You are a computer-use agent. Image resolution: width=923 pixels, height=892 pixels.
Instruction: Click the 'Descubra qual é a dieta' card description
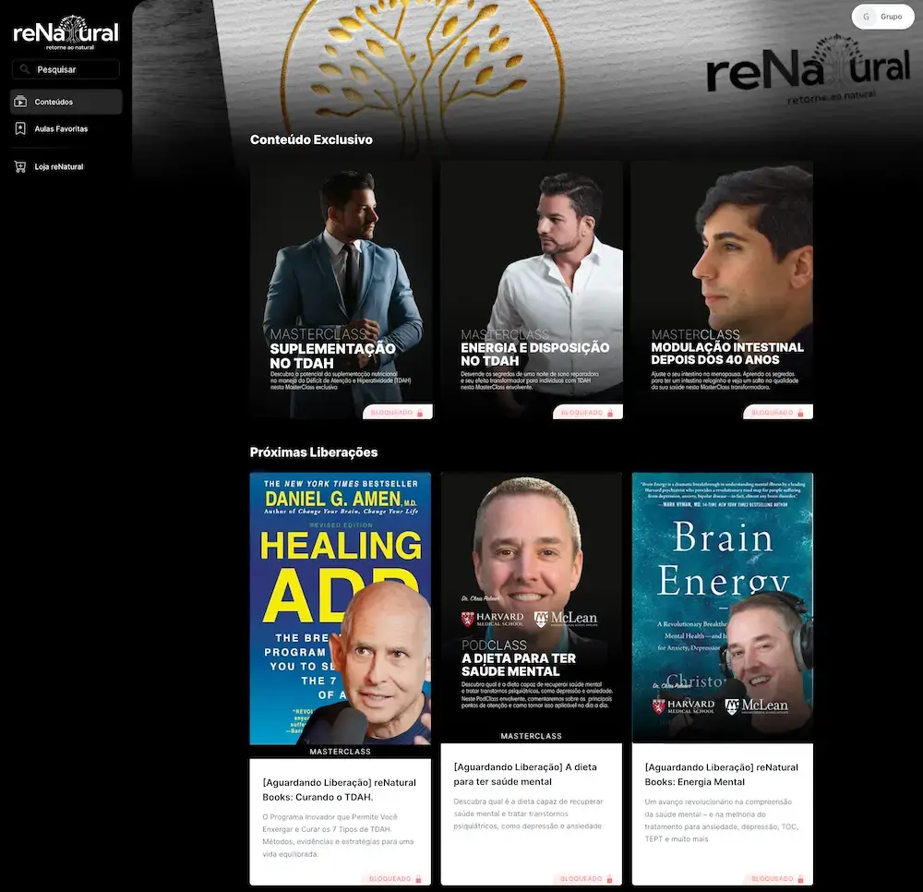(528, 814)
